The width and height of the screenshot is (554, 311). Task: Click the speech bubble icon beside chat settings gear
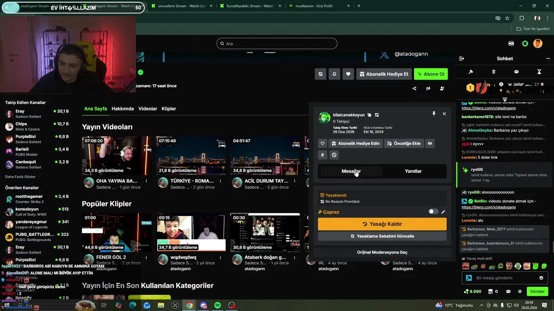tap(508, 292)
